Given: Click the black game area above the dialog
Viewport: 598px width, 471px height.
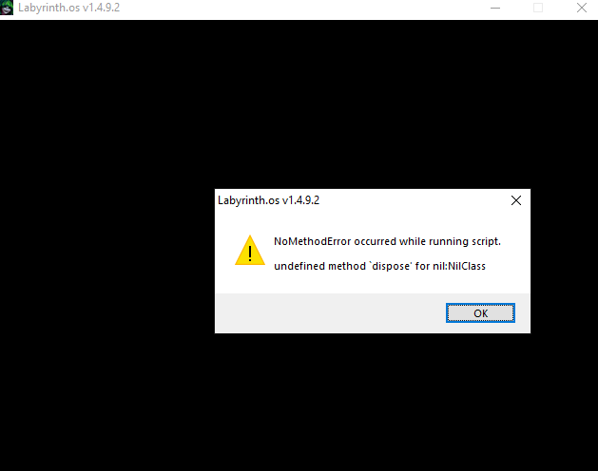Looking at the screenshot, I should tap(298, 103).
